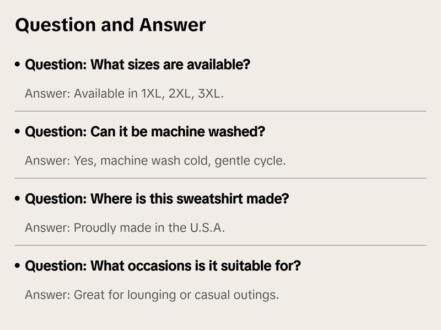Click the machine wash cold answer text

tap(155, 161)
